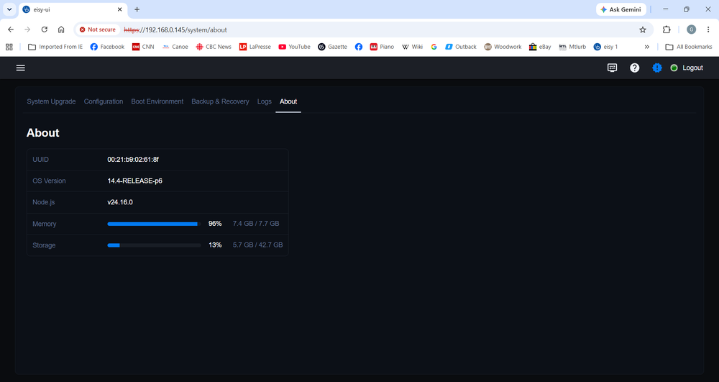Expand the tab search dropdown arrow
The image size is (719, 382).
(x=9, y=9)
